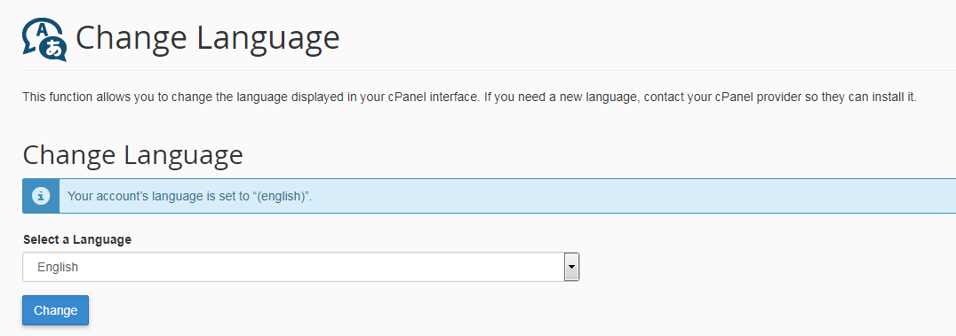The image size is (956, 336).
Task: Click the Change Language section heading
Action: click(x=133, y=154)
